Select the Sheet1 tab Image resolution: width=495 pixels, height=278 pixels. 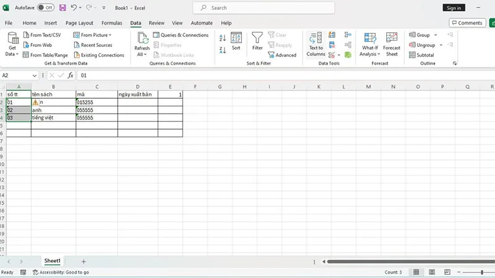click(x=52, y=261)
